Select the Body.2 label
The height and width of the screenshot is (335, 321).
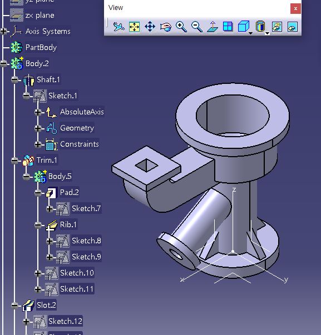pos(37,63)
